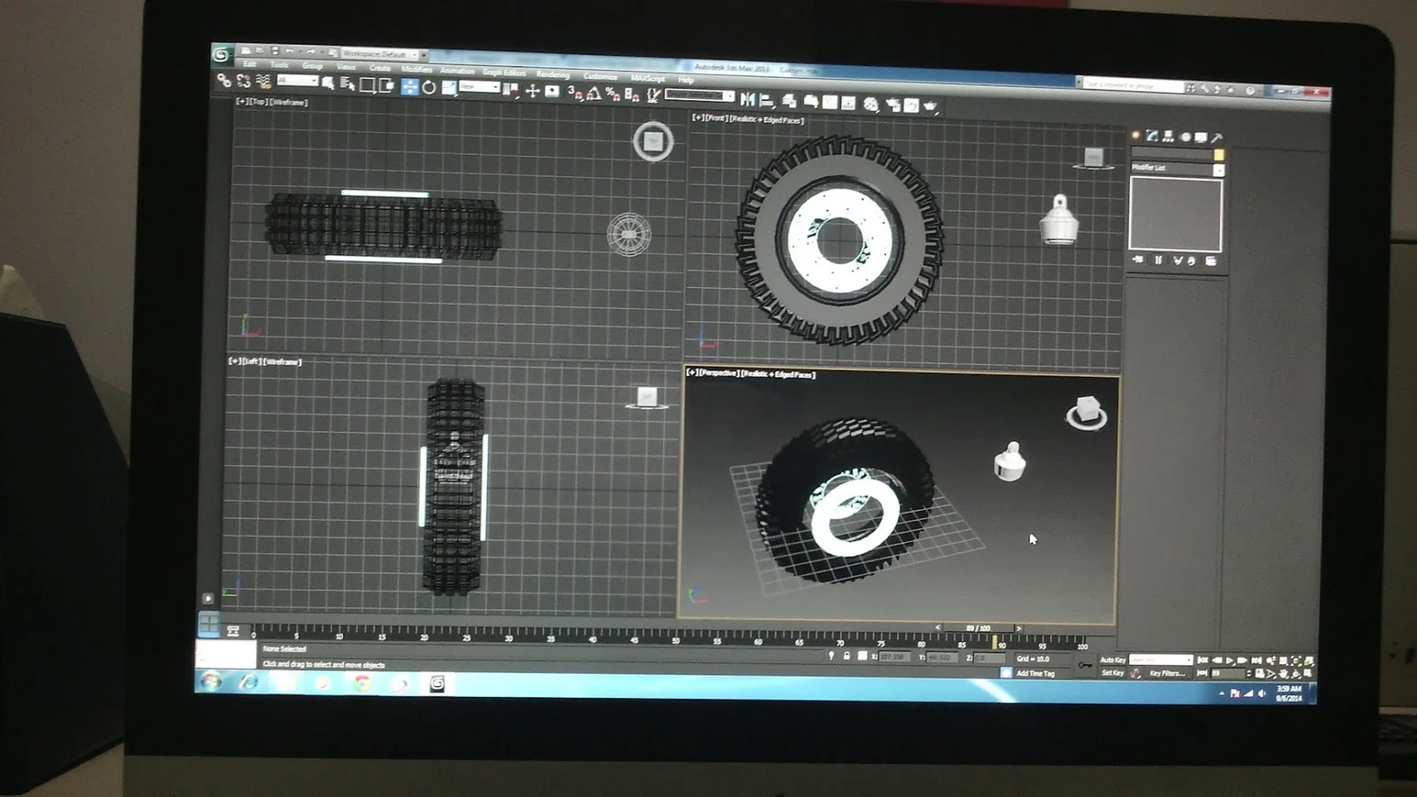Image resolution: width=1417 pixels, height=797 pixels.
Task: Click Add Time Tag
Action: [x=1035, y=673]
